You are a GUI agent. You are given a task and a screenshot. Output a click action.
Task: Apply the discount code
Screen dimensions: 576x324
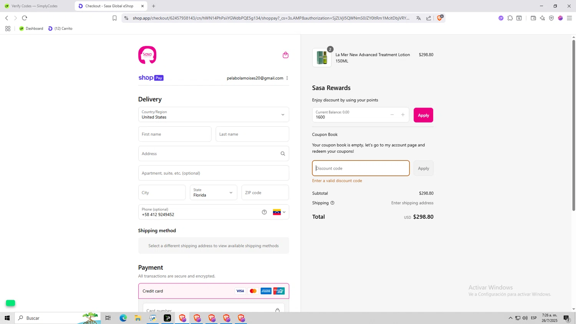423,168
